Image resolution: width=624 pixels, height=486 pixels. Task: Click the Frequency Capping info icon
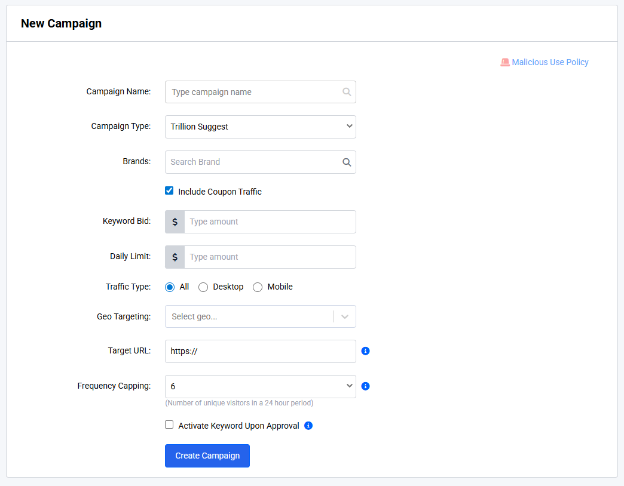pos(366,386)
